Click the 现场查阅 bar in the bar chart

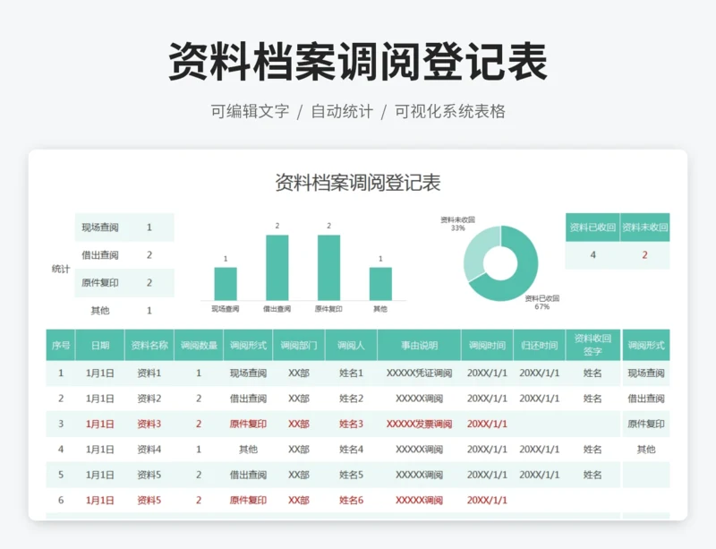tap(226, 284)
